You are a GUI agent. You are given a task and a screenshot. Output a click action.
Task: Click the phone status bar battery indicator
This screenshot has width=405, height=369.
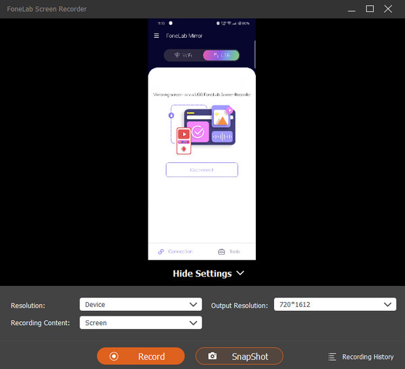click(x=244, y=23)
